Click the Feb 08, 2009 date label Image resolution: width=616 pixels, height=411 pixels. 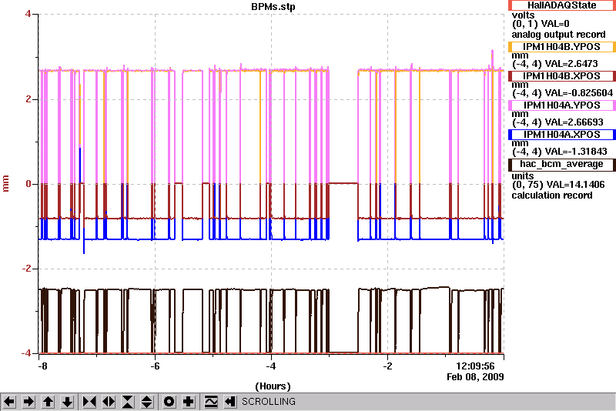click(475, 377)
